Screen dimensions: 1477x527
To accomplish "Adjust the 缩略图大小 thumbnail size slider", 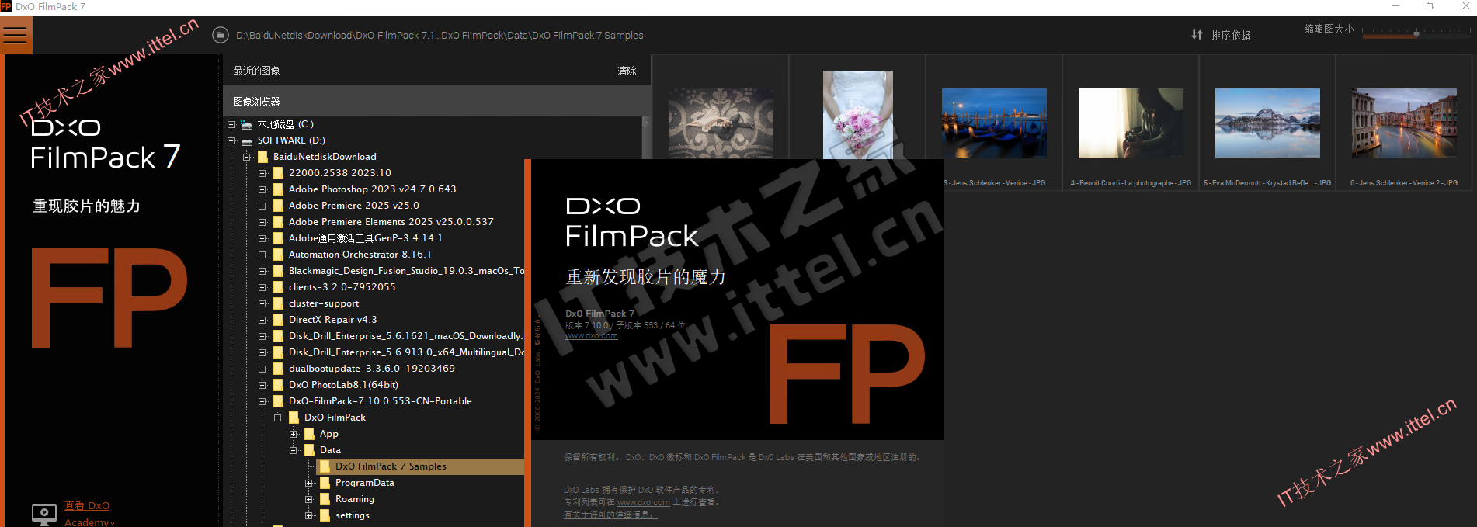I will point(1416,33).
